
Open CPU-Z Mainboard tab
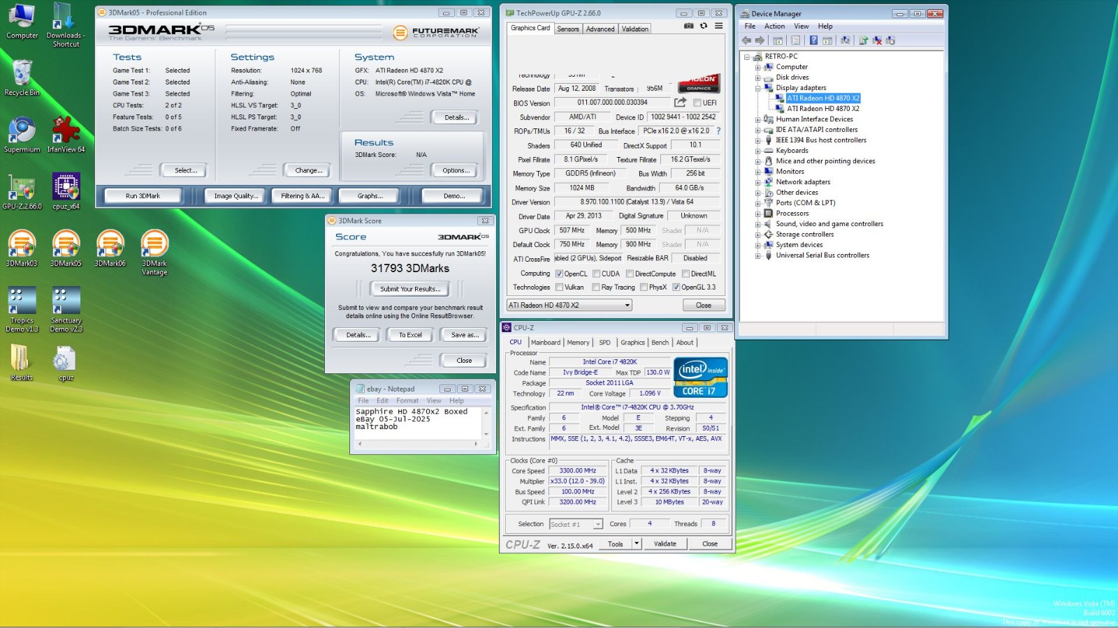(546, 343)
